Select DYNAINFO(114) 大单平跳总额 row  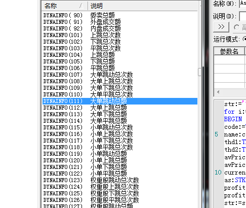tap(120, 121)
